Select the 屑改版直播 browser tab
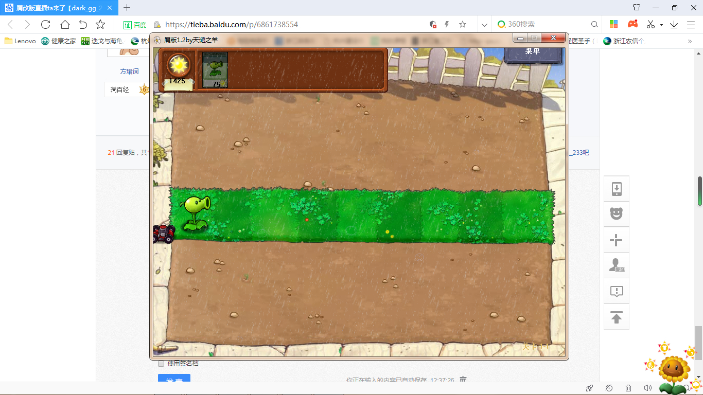The height and width of the screenshot is (395, 703). (x=59, y=8)
